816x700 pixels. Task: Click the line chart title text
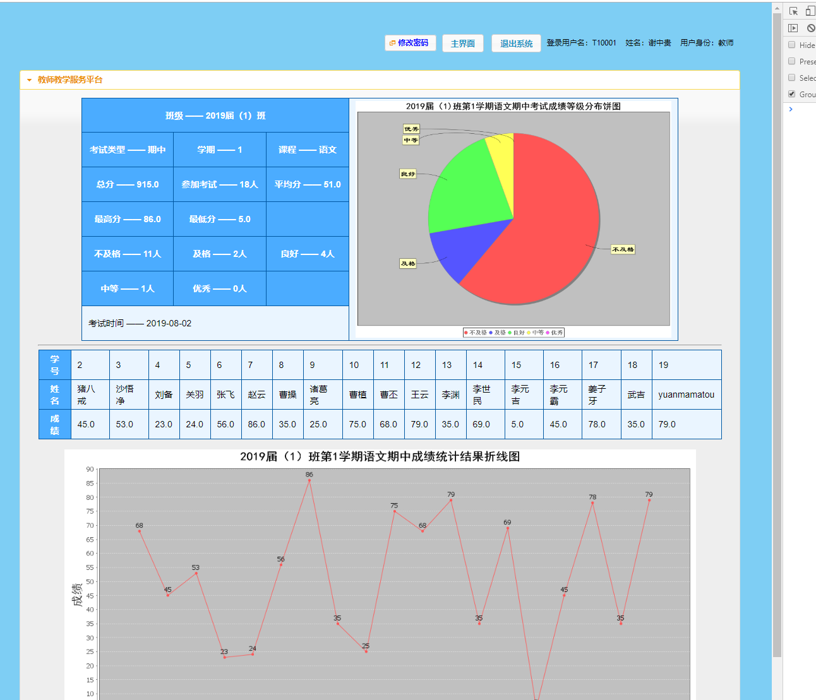(x=380, y=456)
